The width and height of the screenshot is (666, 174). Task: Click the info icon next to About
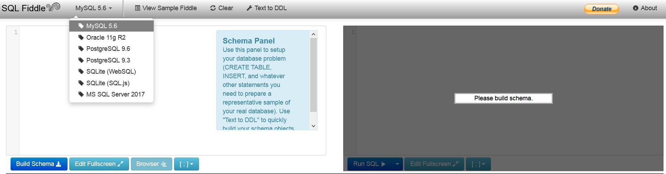635,8
